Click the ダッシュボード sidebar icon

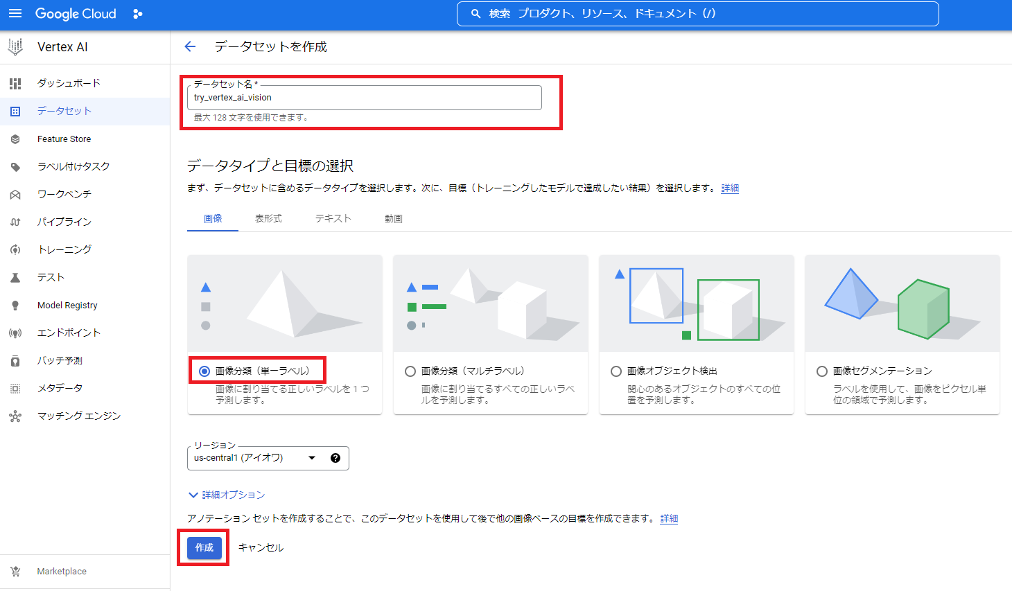click(15, 83)
